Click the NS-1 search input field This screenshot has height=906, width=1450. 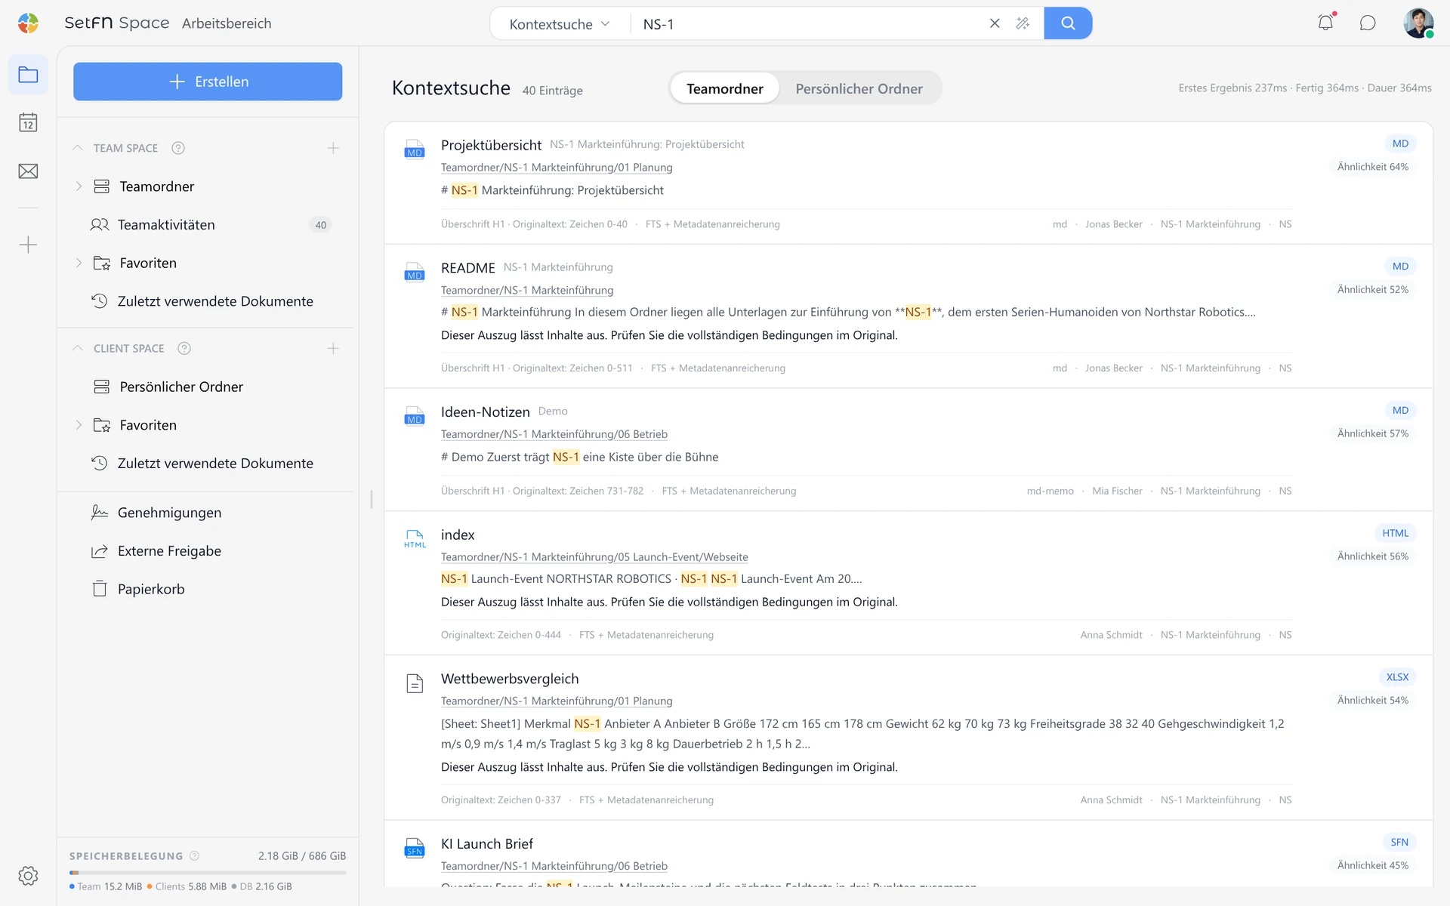[808, 24]
